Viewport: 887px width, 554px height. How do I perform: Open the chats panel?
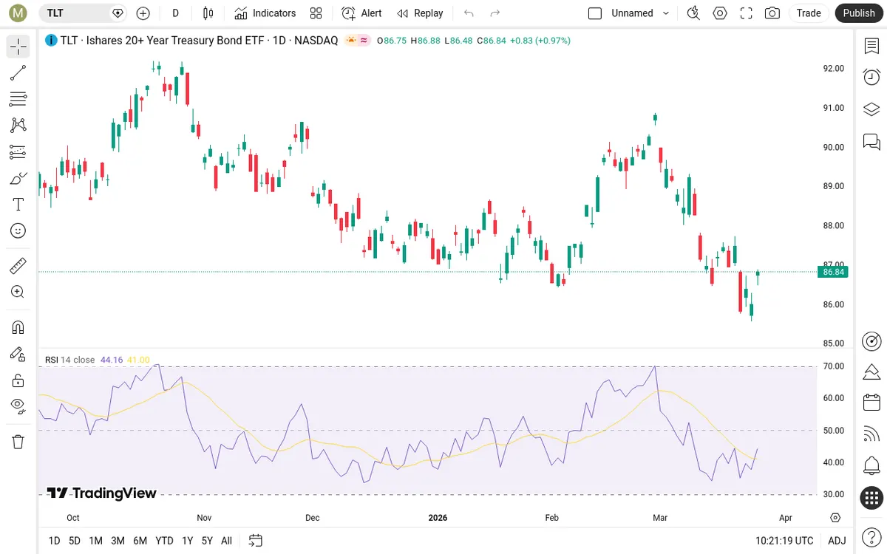tap(871, 141)
